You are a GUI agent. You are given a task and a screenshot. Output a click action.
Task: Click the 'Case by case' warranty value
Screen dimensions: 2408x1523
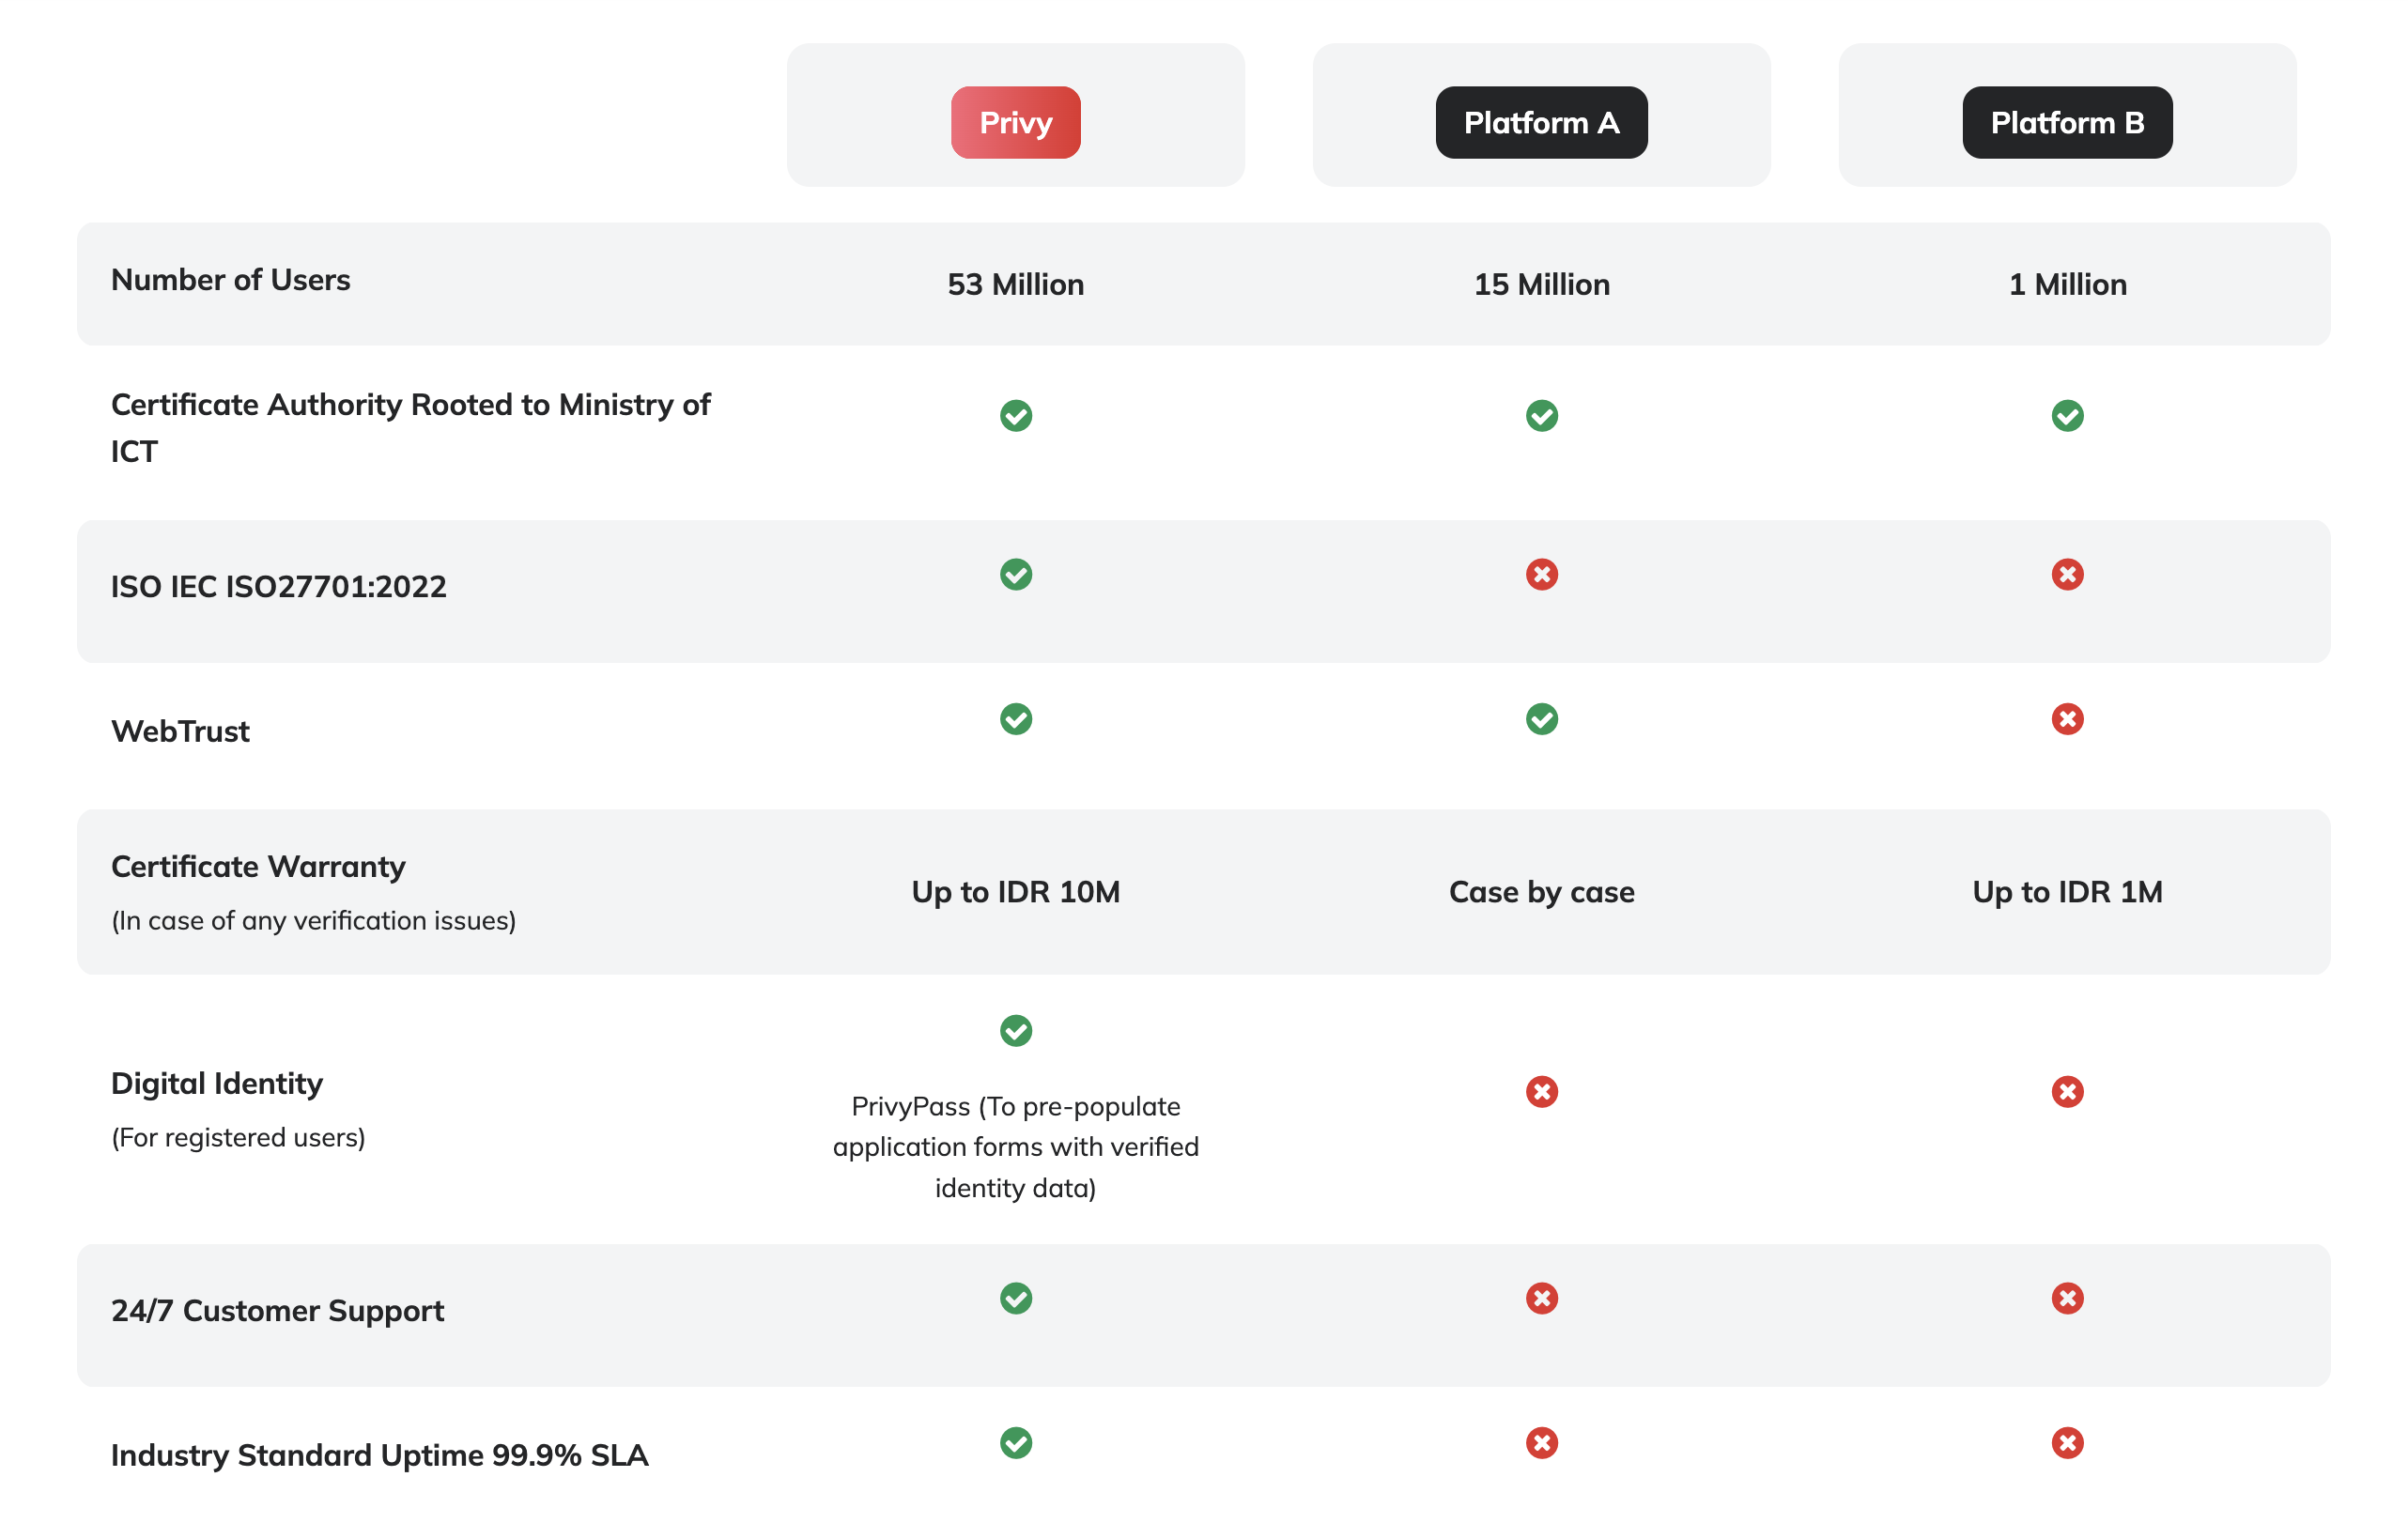(1542, 891)
